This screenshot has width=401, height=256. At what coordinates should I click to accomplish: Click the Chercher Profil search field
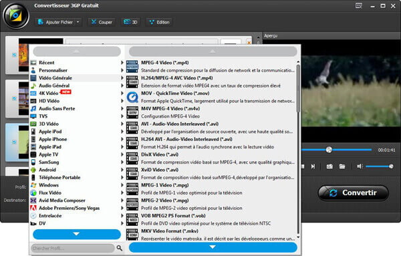click(x=73, y=248)
